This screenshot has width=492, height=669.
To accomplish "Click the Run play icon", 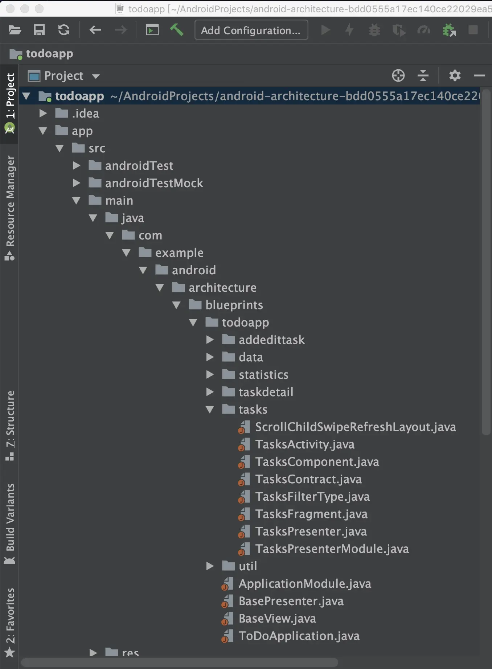I will click(x=326, y=30).
